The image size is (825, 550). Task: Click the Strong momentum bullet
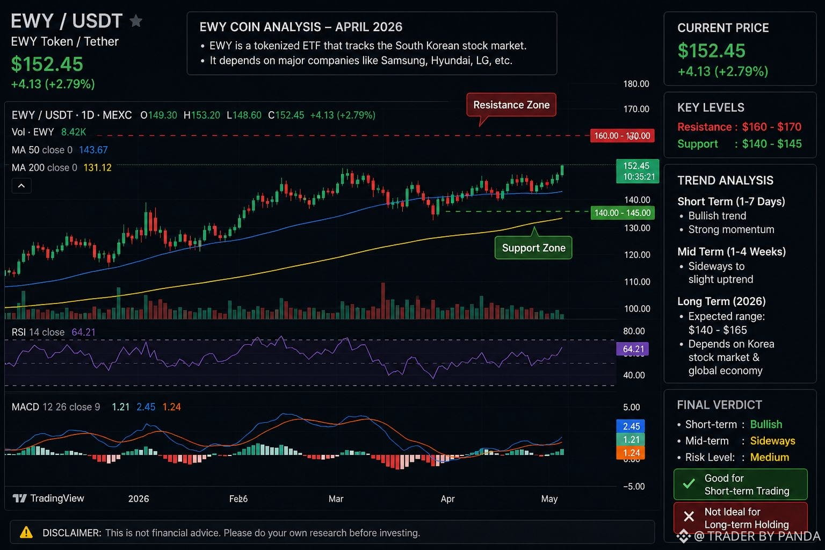coord(727,229)
